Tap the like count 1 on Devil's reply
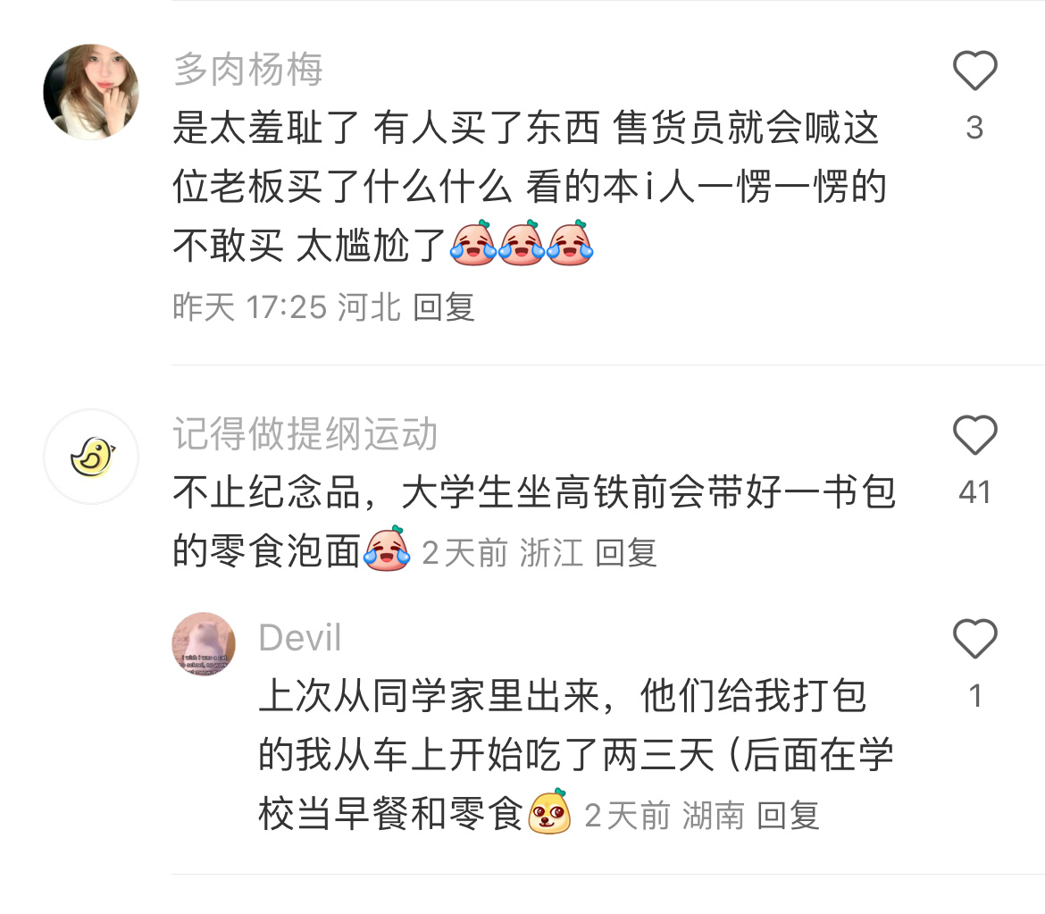This screenshot has height=914, width=1045. pyautogui.click(x=975, y=696)
